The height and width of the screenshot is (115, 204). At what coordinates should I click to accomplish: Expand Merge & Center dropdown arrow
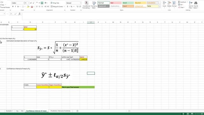pyautogui.click(x=64, y=6)
